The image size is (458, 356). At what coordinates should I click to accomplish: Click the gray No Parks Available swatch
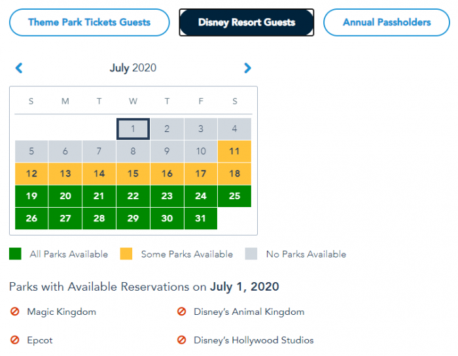click(251, 254)
